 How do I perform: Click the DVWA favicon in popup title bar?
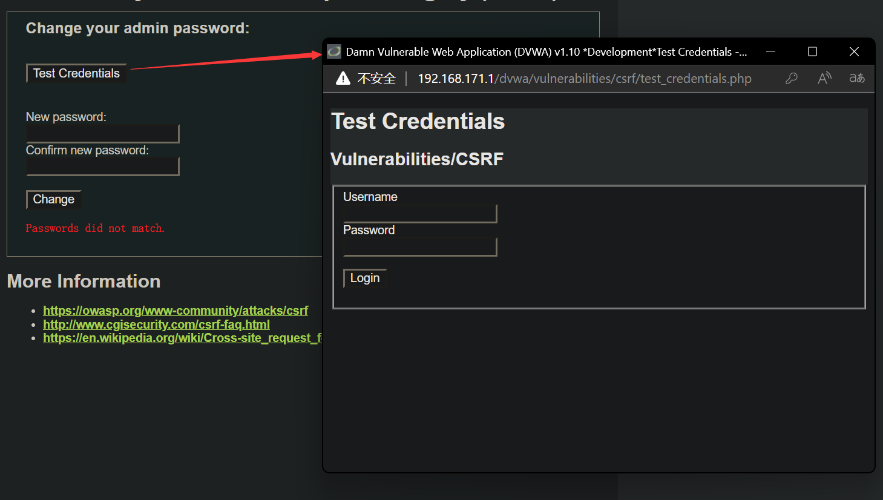[x=334, y=51]
